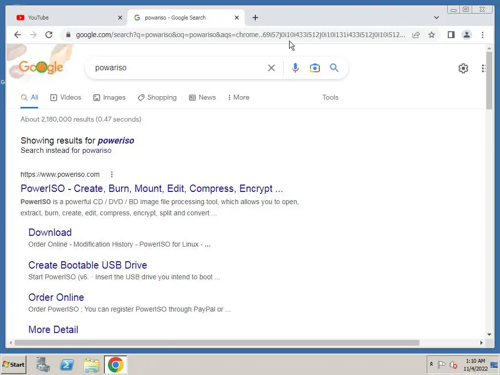The height and width of the screenshot is (375, 500).
Task: Open a new tab
Action: [x=255, y=18]
